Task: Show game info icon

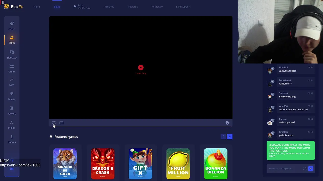Action: (227, 123)
